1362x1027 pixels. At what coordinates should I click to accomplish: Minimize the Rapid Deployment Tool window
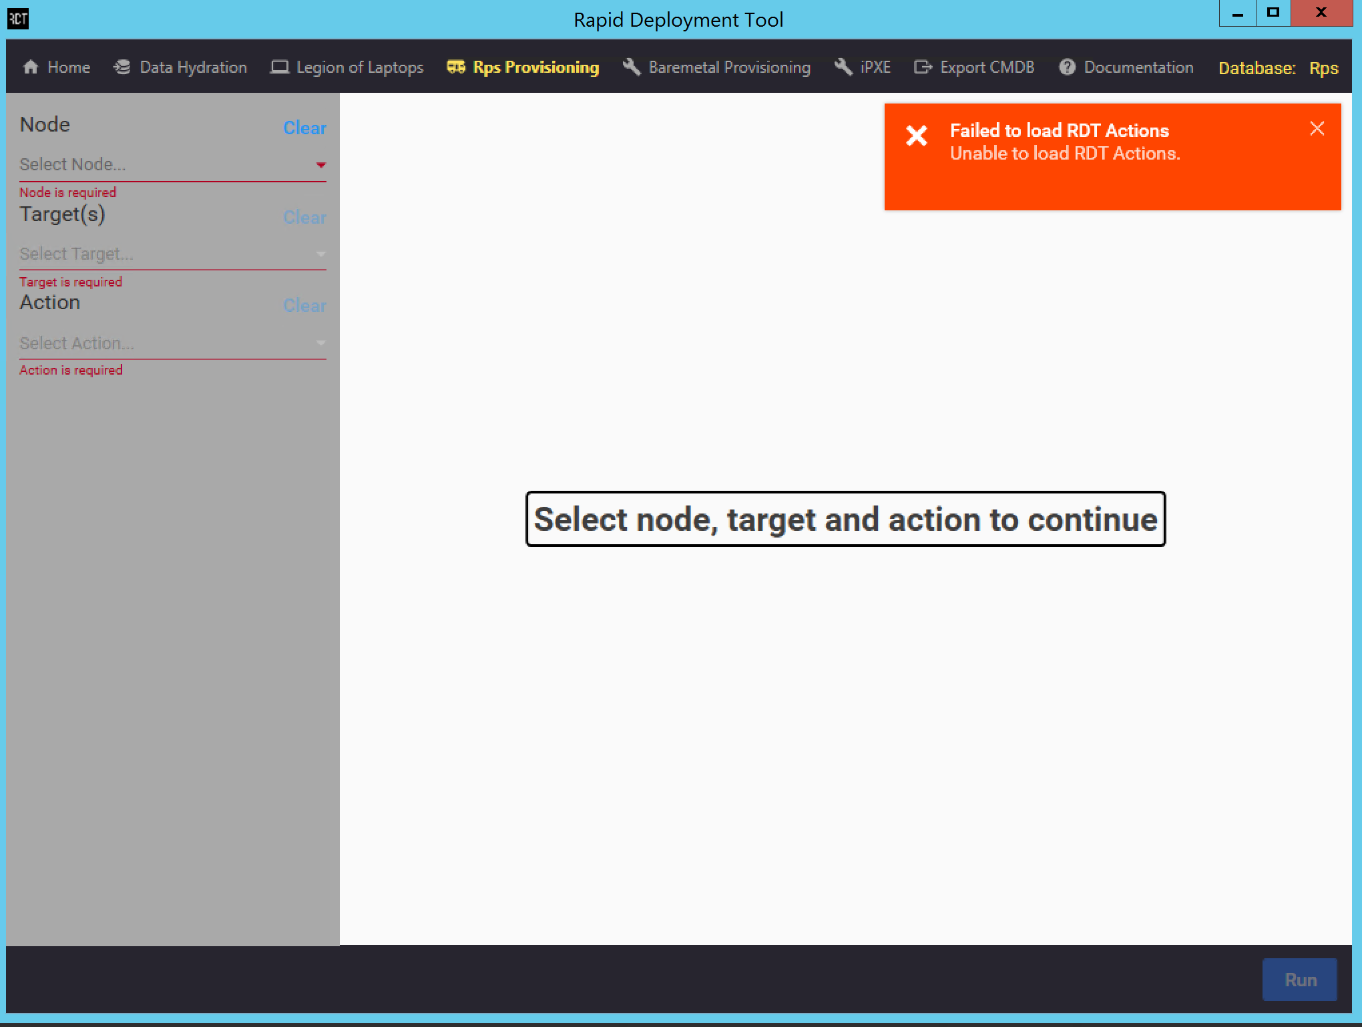[1237, 13]
